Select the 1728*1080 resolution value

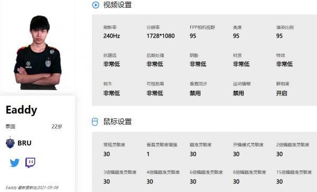(161, 36)
